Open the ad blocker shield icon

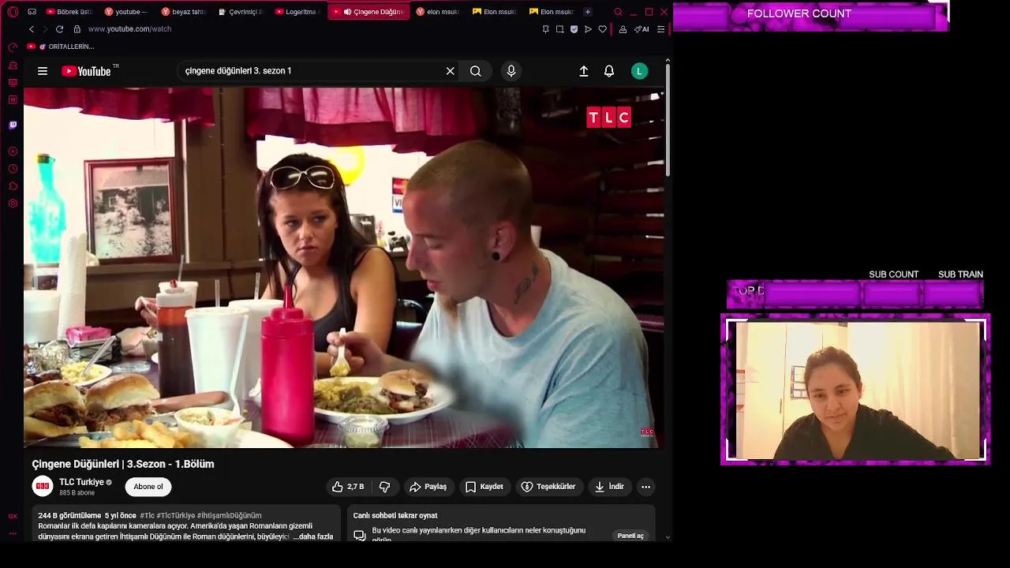(x=574, y=29)
